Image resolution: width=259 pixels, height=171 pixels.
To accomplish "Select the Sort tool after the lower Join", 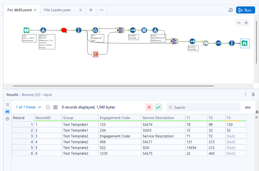I will click(192, 41).
